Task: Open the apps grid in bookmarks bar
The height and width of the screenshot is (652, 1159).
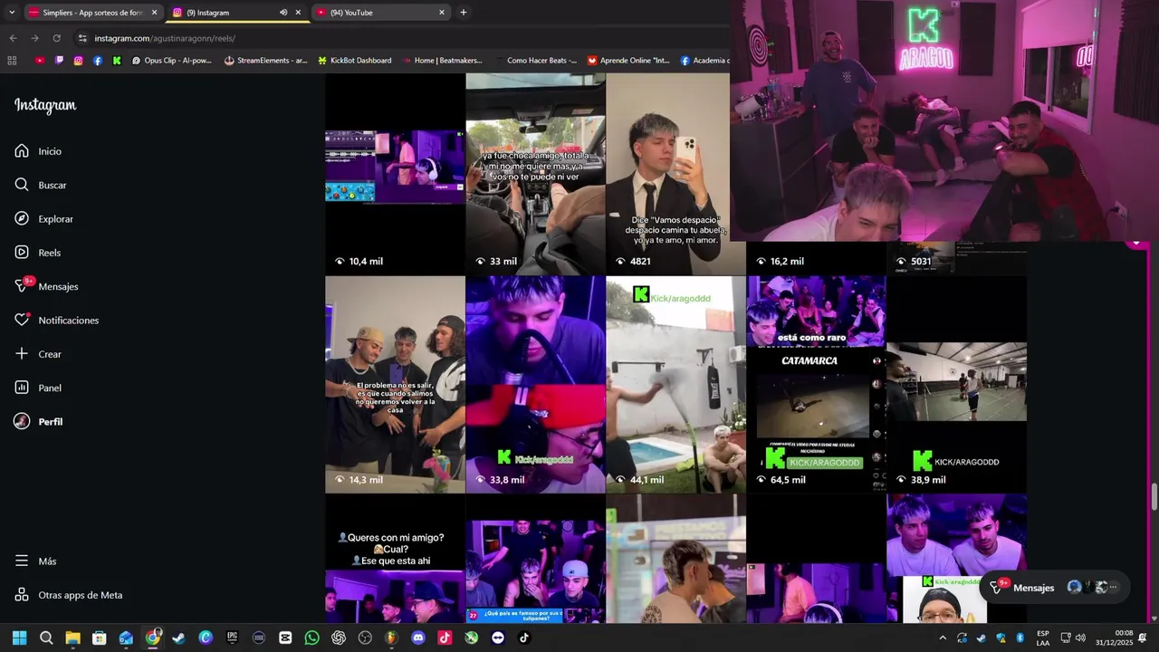Action: (12, 61)
